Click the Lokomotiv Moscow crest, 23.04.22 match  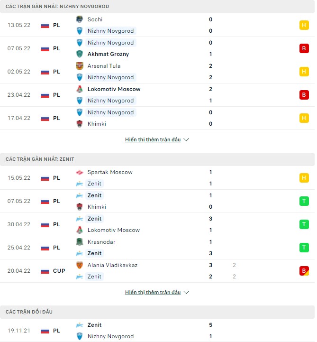coord(80,89)
